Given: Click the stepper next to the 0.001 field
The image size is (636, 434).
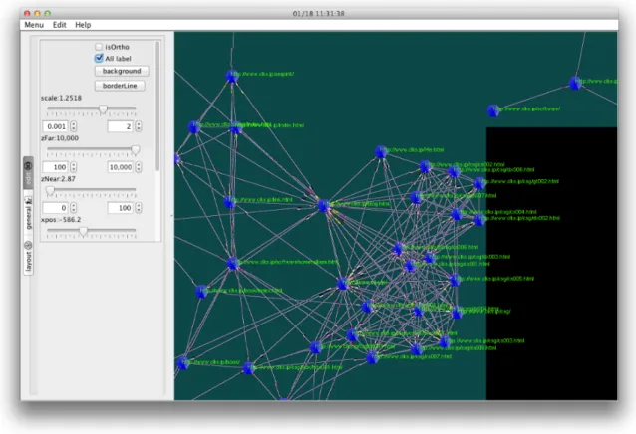Looking at the screenshot, I should 73,126.
